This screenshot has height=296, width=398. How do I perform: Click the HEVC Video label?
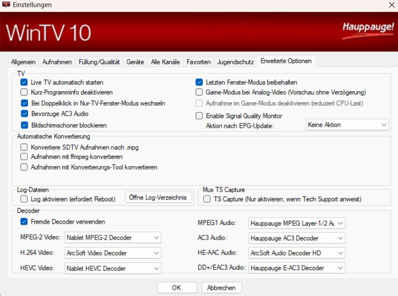tap(37, 268)
